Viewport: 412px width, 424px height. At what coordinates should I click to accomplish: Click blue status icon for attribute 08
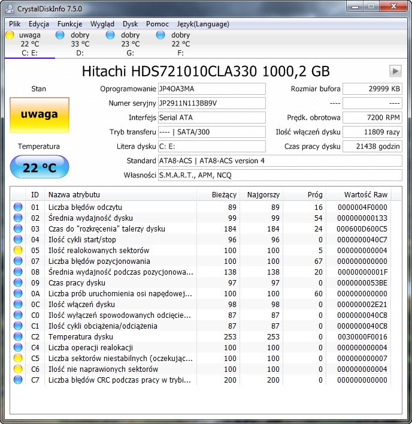[18, 272]
